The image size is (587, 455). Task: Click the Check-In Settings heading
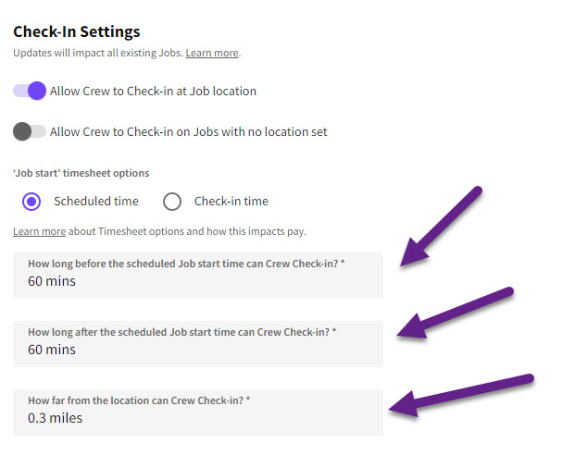(x=76, y=31)
